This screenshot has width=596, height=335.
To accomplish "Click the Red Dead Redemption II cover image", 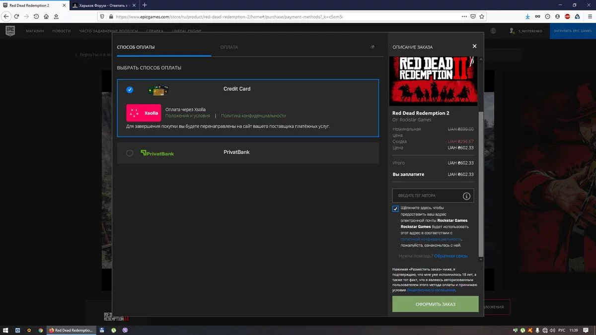I will (x=434, y=81).
